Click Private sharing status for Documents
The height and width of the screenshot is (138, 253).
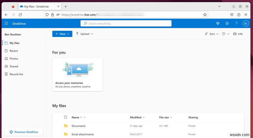(x=192, y=126)
